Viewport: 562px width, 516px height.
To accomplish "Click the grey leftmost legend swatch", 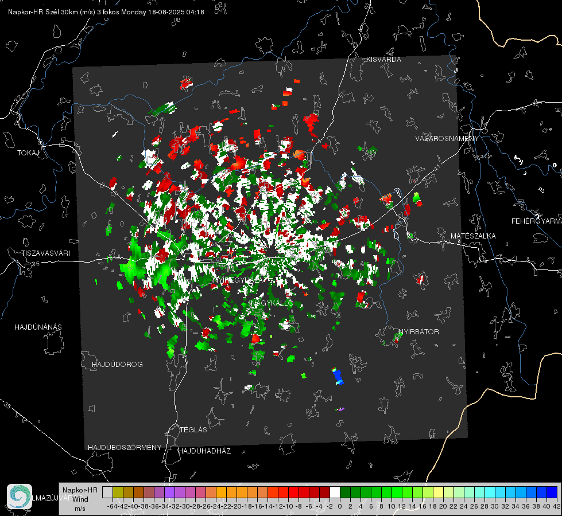I will click(x=107, y=492).
